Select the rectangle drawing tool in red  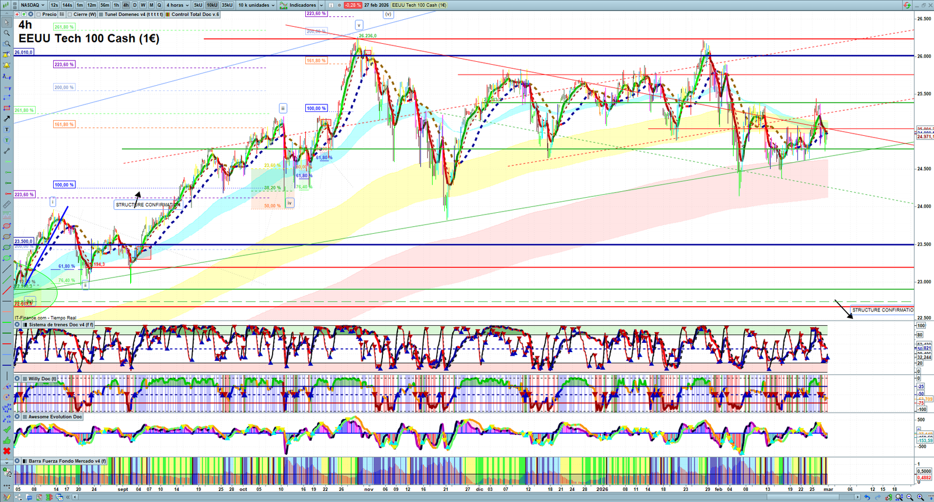tap(6, 108)
